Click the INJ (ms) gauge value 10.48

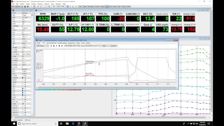[x=43, y=29]
